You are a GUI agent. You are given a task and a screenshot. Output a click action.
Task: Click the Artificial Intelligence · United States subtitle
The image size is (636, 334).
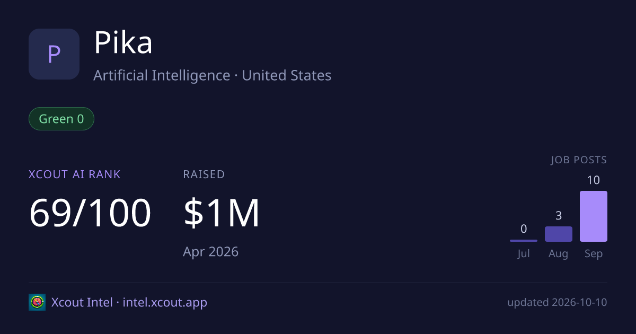tap(213, 75)
